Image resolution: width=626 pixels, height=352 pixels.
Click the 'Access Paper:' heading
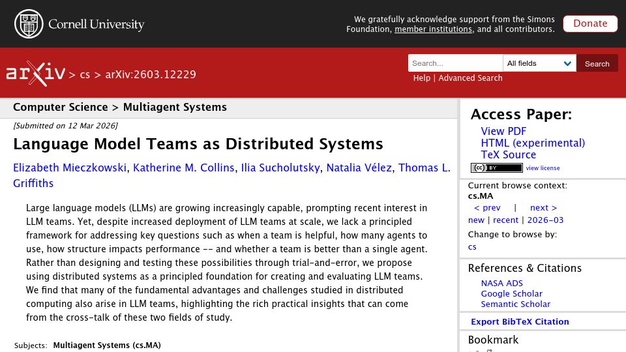click(x=521, y=115)
